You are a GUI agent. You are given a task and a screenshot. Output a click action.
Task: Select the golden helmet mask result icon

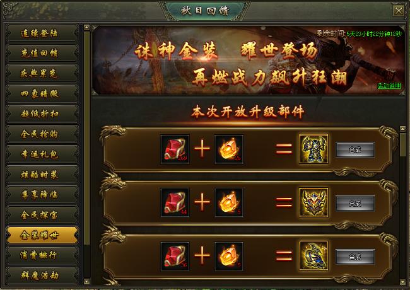[x=313, y=203]
